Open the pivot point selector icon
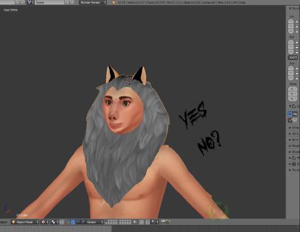Image resolution: width=300 pixels, height=232 pixels. pyautogui.click(x=54, y=222)
